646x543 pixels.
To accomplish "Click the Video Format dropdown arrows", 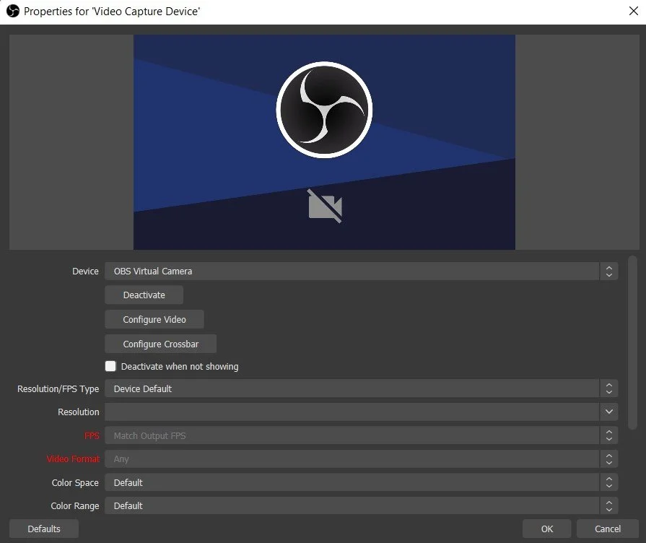I will (609, 459).
